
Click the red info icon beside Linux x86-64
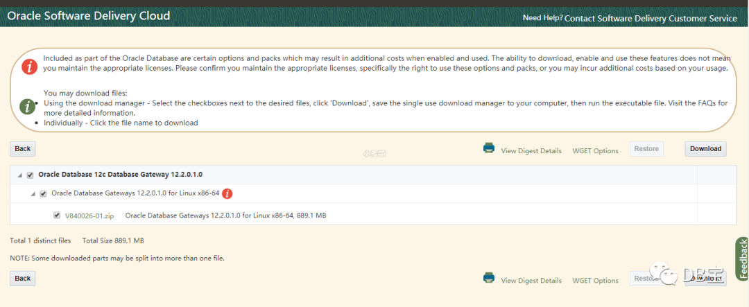click(228, 193)
